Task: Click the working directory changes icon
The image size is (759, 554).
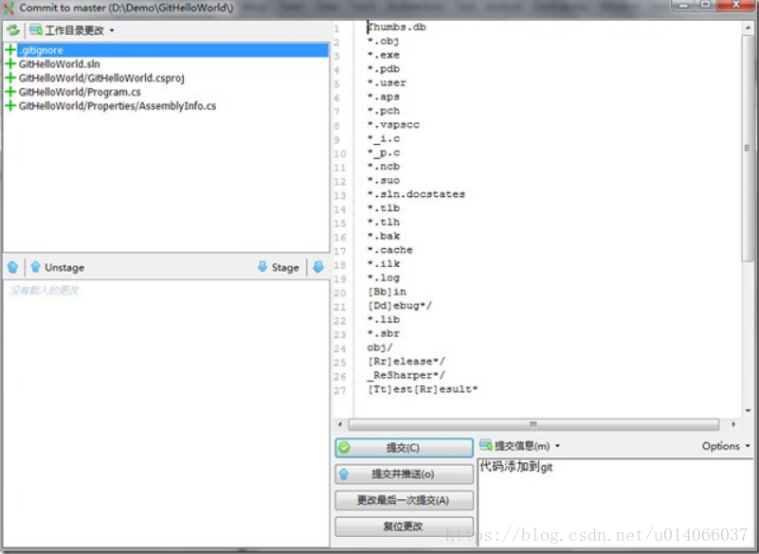Action: (x=33, y=29)
